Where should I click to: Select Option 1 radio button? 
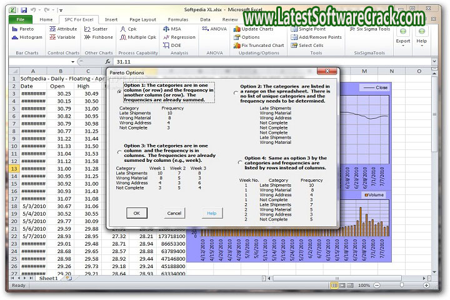(119, 92)
